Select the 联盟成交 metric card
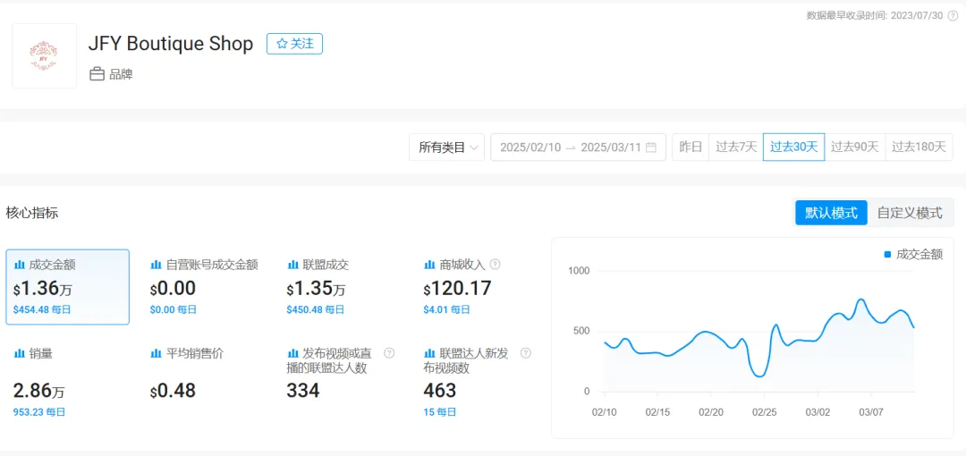This screenshot has width=966, height=456. 342,287
